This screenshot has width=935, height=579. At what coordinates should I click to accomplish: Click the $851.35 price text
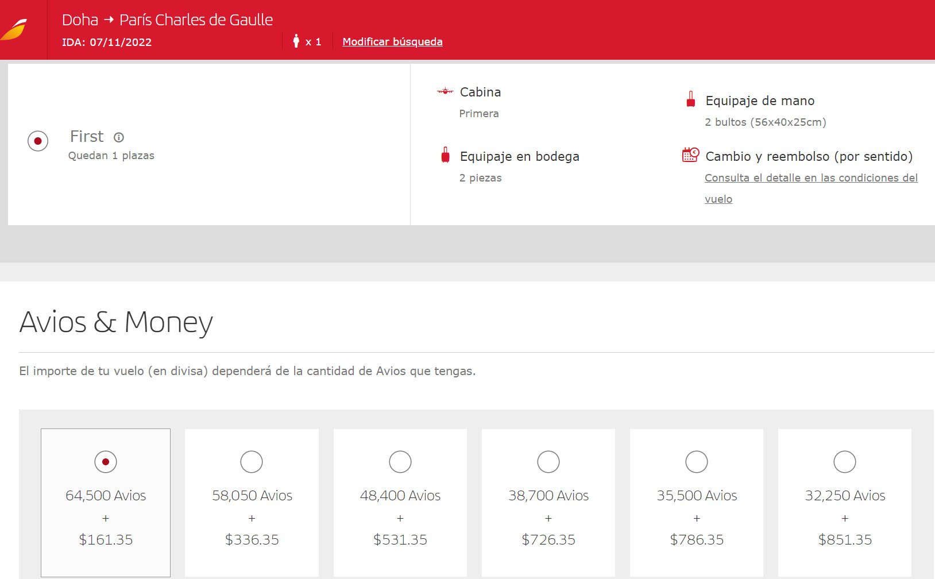pos(845,539)
